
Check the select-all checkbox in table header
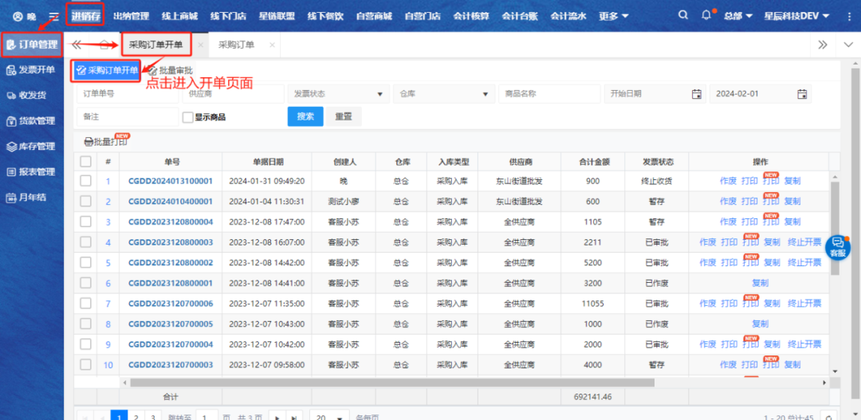coord(85,162)
